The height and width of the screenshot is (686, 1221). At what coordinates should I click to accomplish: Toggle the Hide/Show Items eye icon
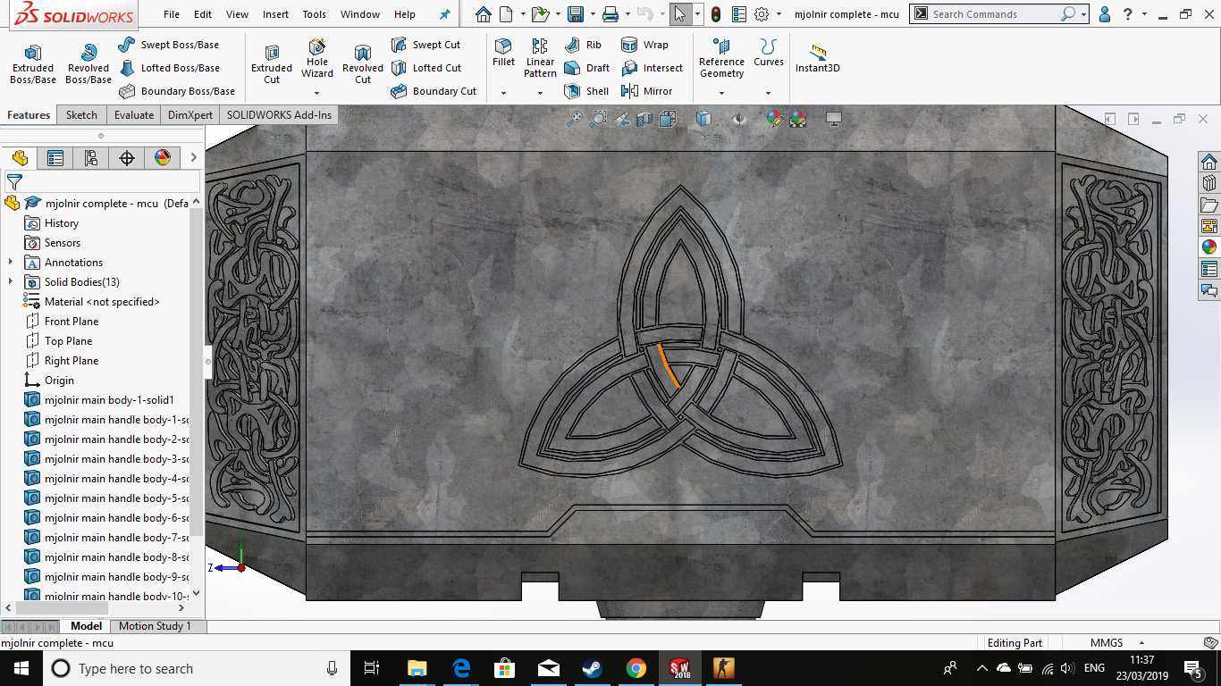point(738,119)
